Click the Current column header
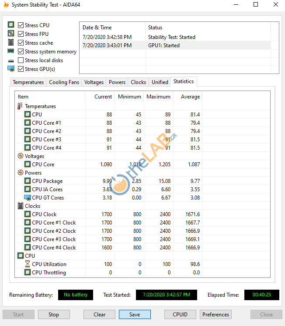 point(100,97)
